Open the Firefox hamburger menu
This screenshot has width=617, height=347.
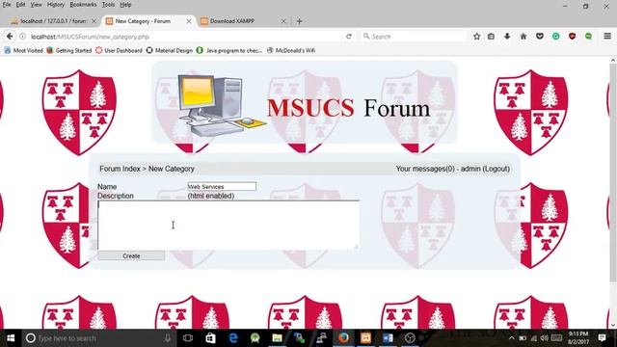click(x=607, y=37)
